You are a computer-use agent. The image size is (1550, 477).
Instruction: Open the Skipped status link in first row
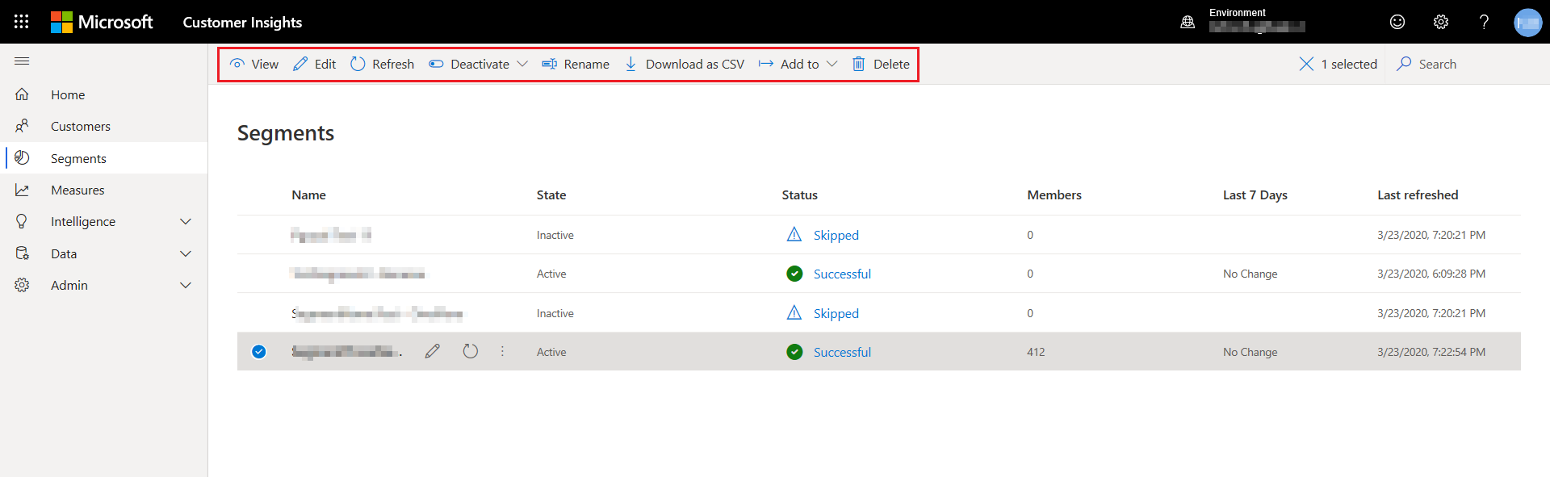click(836, 235)
